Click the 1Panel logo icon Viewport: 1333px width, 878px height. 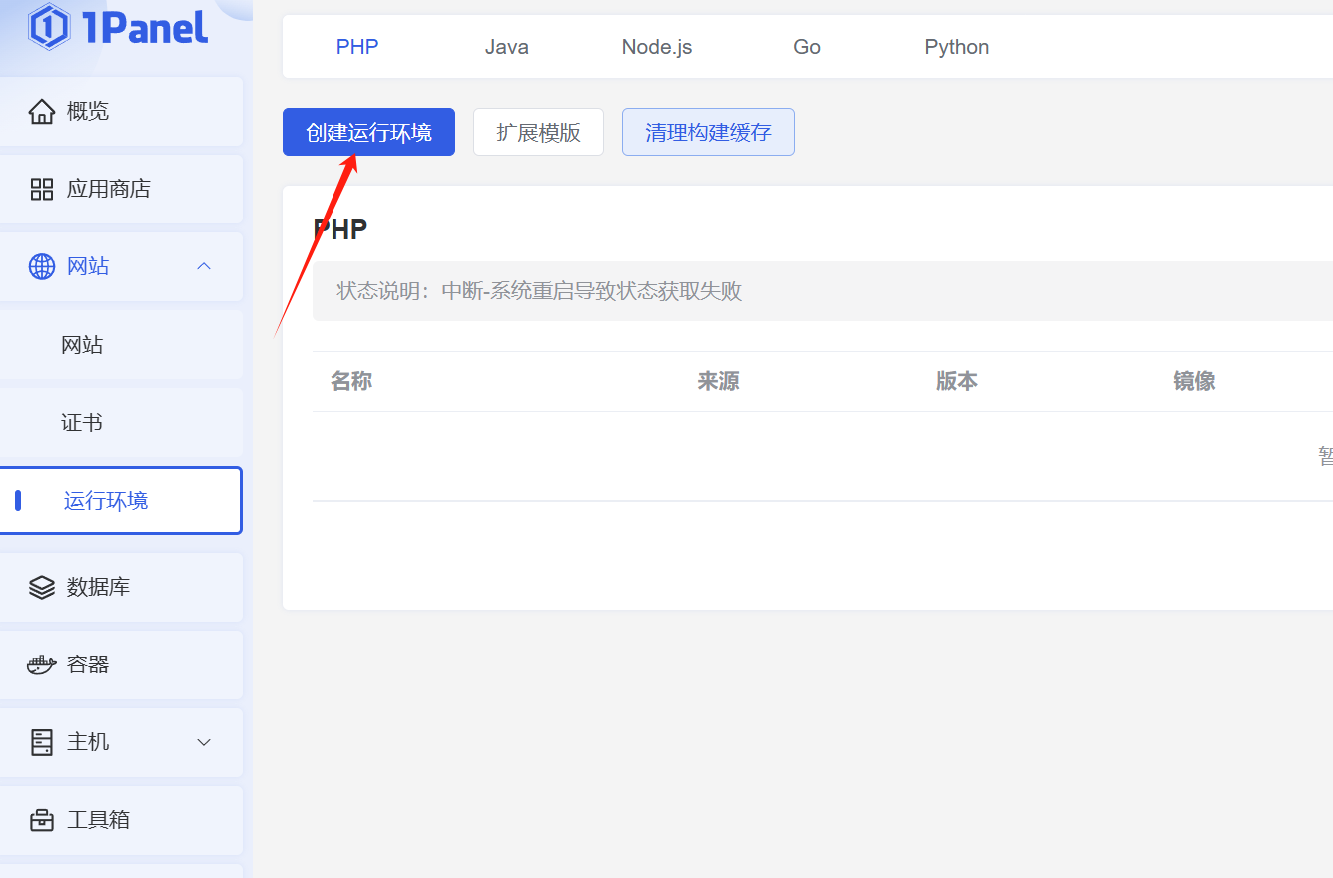(x=49, y=27)
